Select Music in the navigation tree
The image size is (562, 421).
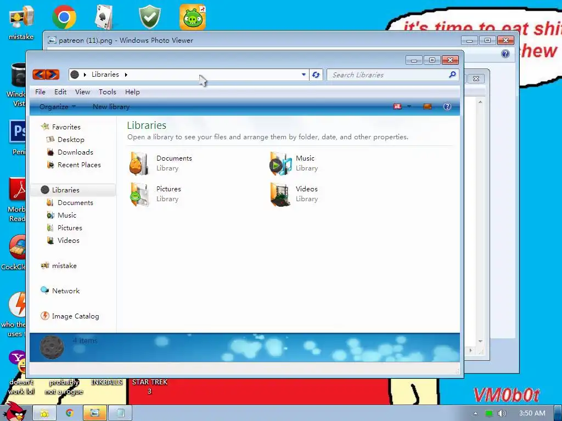pyautogui.click(x=61, y=215)
